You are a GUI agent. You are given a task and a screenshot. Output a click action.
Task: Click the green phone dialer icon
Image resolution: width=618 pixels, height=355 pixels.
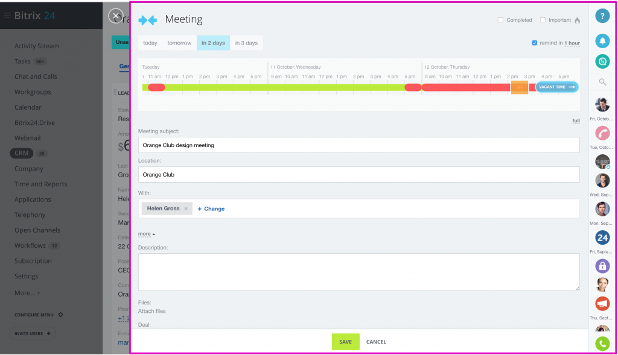click(602, 344)
